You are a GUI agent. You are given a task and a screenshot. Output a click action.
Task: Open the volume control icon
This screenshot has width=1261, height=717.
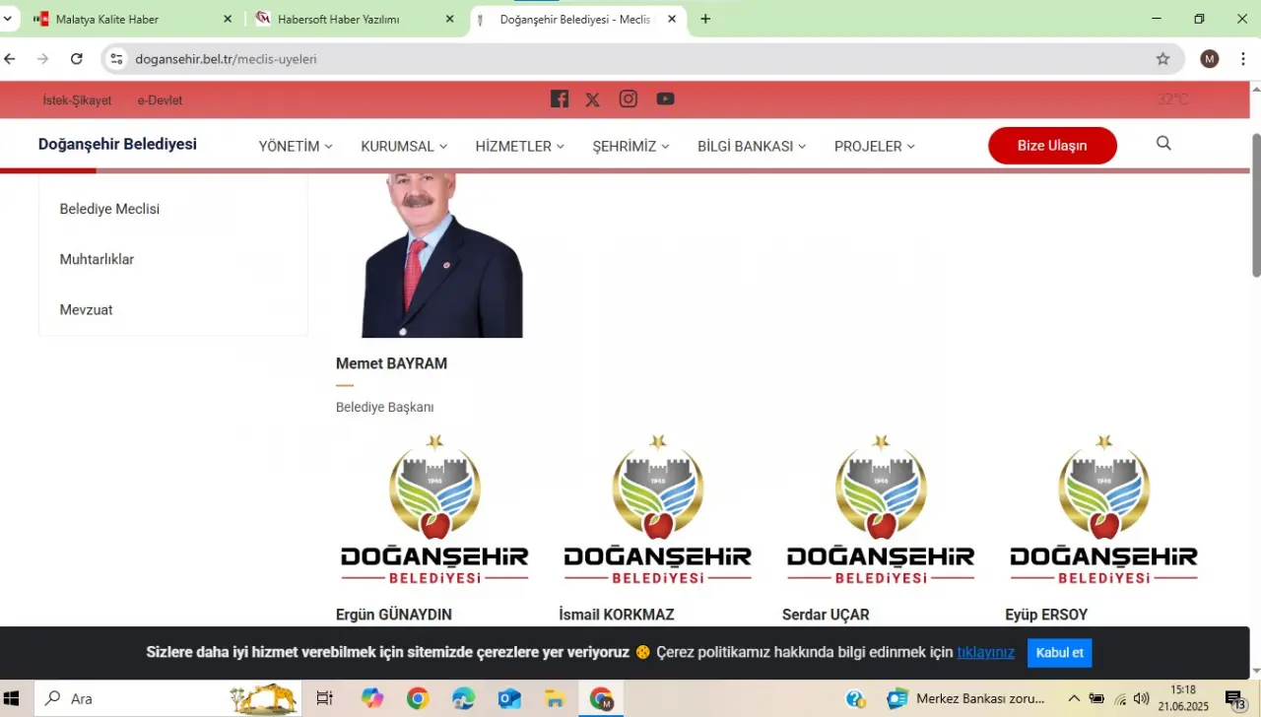pyautogui.click(x=1142, y=698)
